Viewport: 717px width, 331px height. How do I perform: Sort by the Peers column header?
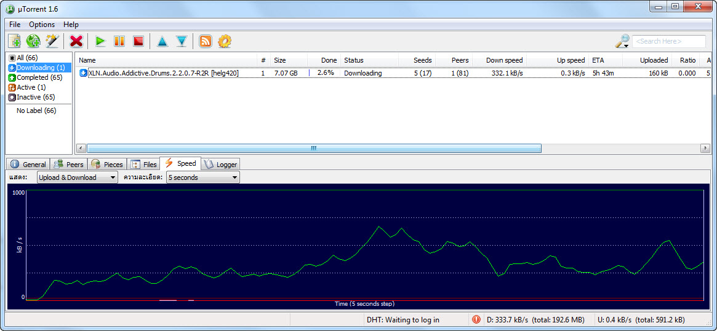click(x=454, y=60)
